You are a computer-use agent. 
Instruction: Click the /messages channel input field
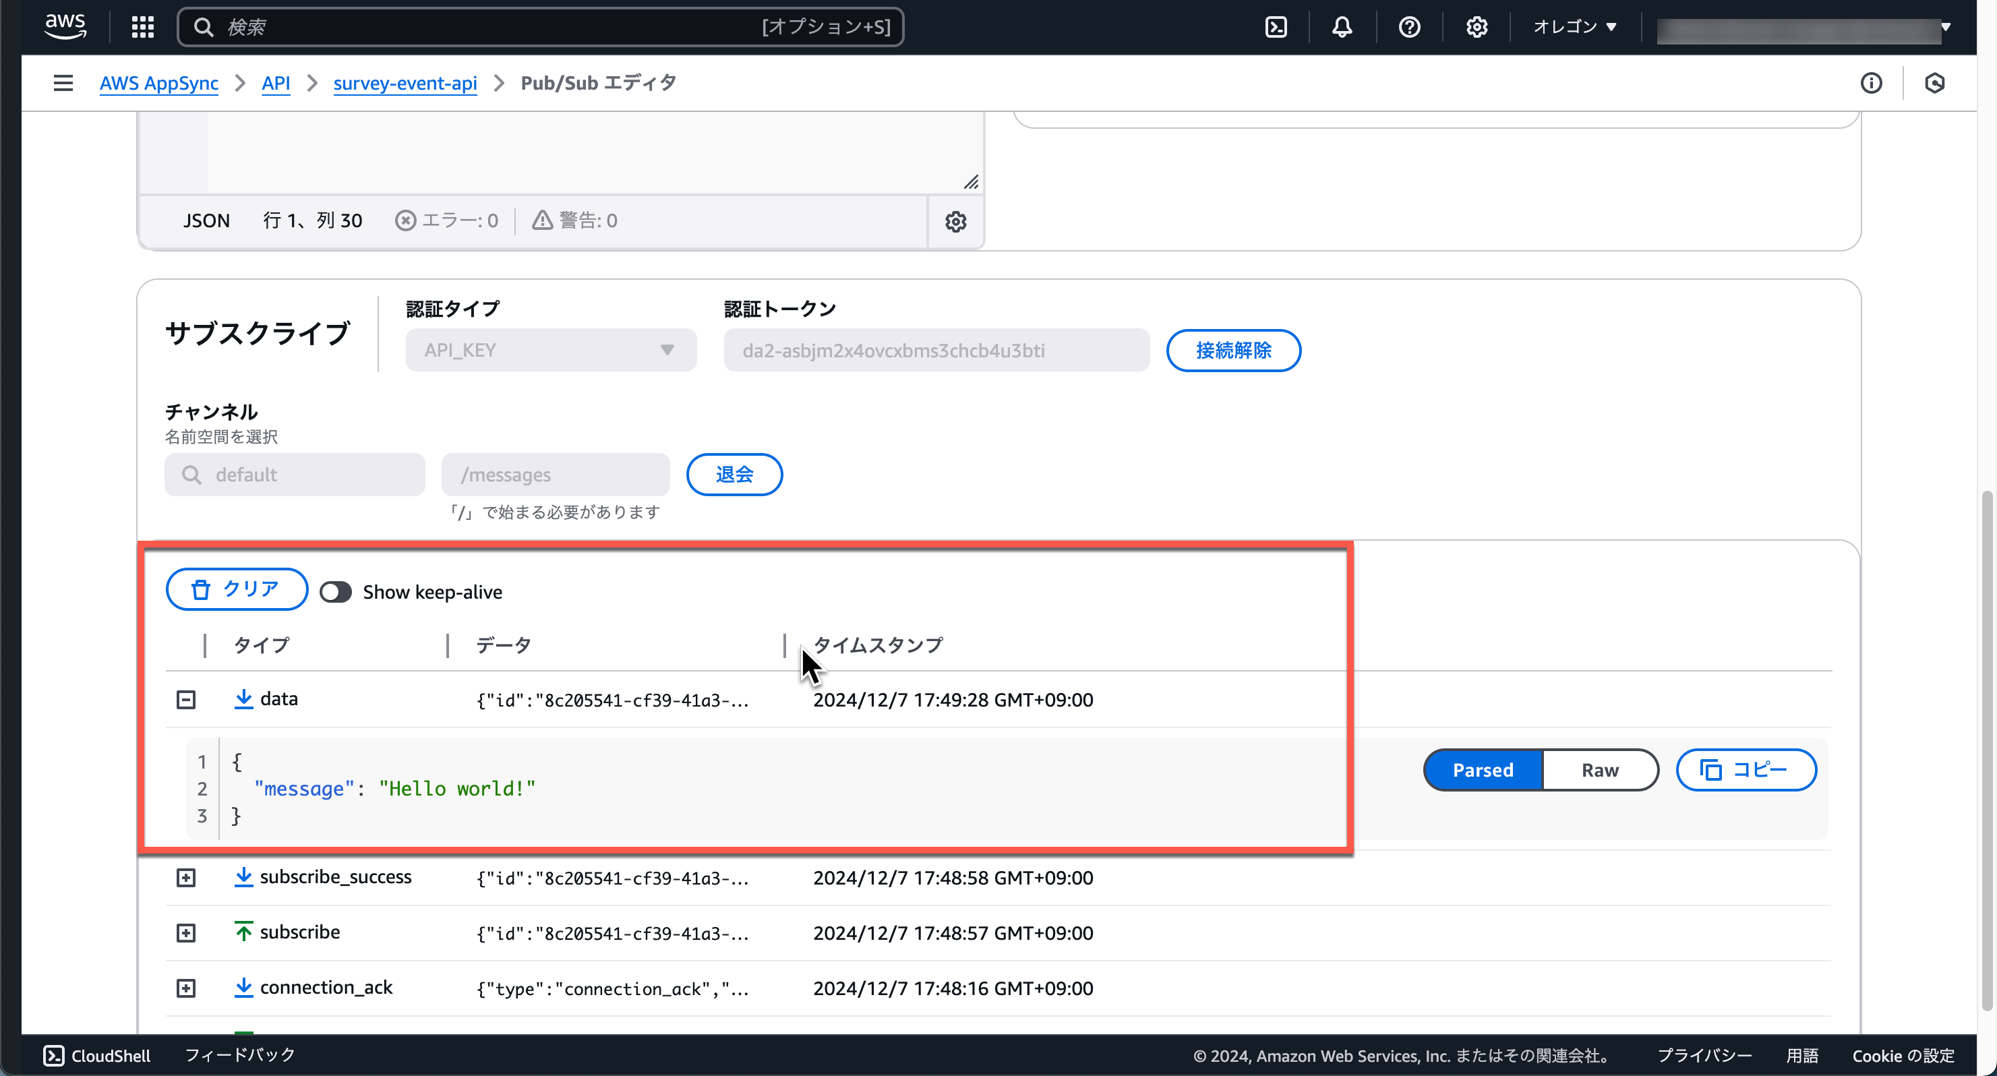point(555,475)
